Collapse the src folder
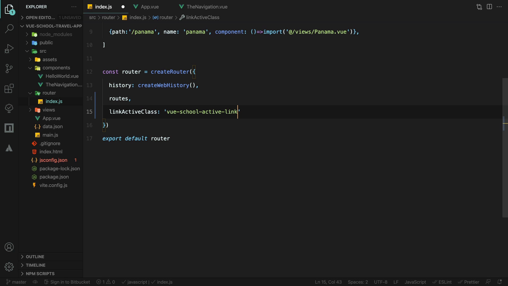Image resolution: width=508 pixels, height=286 pixels. pyautogui.click(x=51, y=51)
